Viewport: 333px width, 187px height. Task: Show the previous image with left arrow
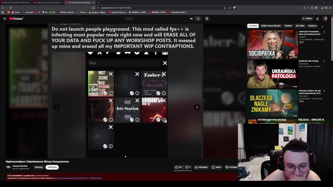[x=56, y=107]
